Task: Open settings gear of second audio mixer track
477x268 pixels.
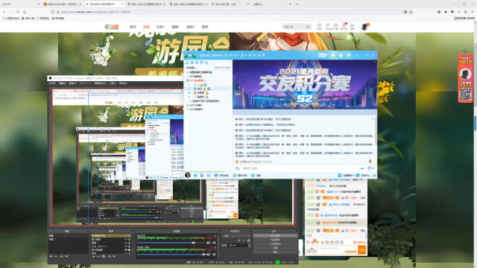Action: [214, 255]
